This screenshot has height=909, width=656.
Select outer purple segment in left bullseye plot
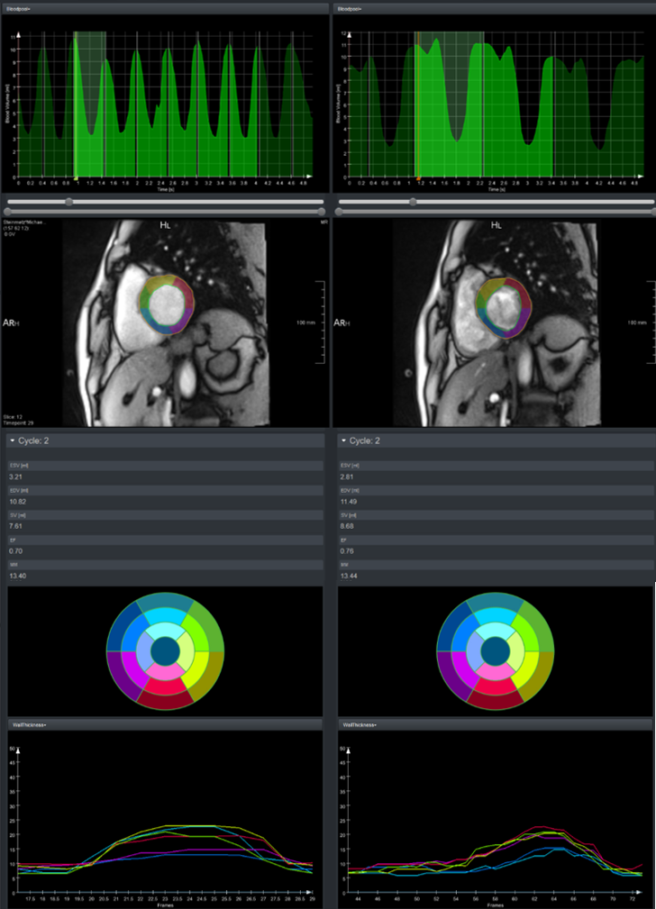121,676
